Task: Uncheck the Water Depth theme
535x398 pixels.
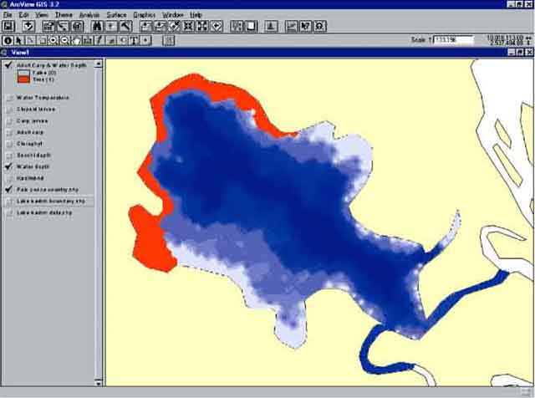Action: [x=8, y=166]
